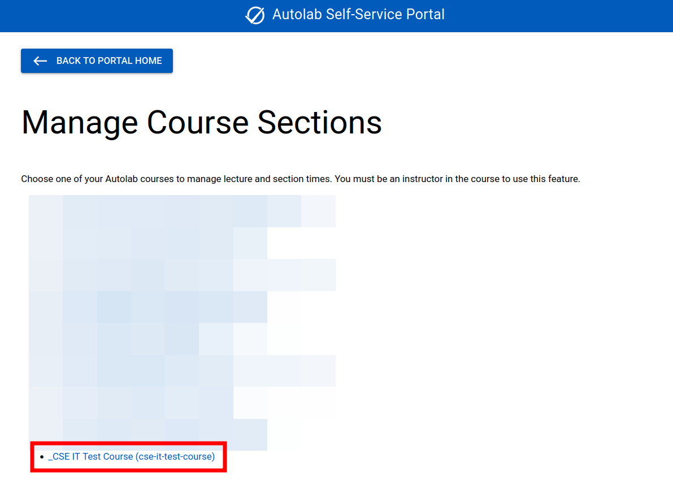This screenshot has width=673, height=484.
Task: Open the _CSE IT Test Course link
Action: pyautogui.click(x=131, y=456)
